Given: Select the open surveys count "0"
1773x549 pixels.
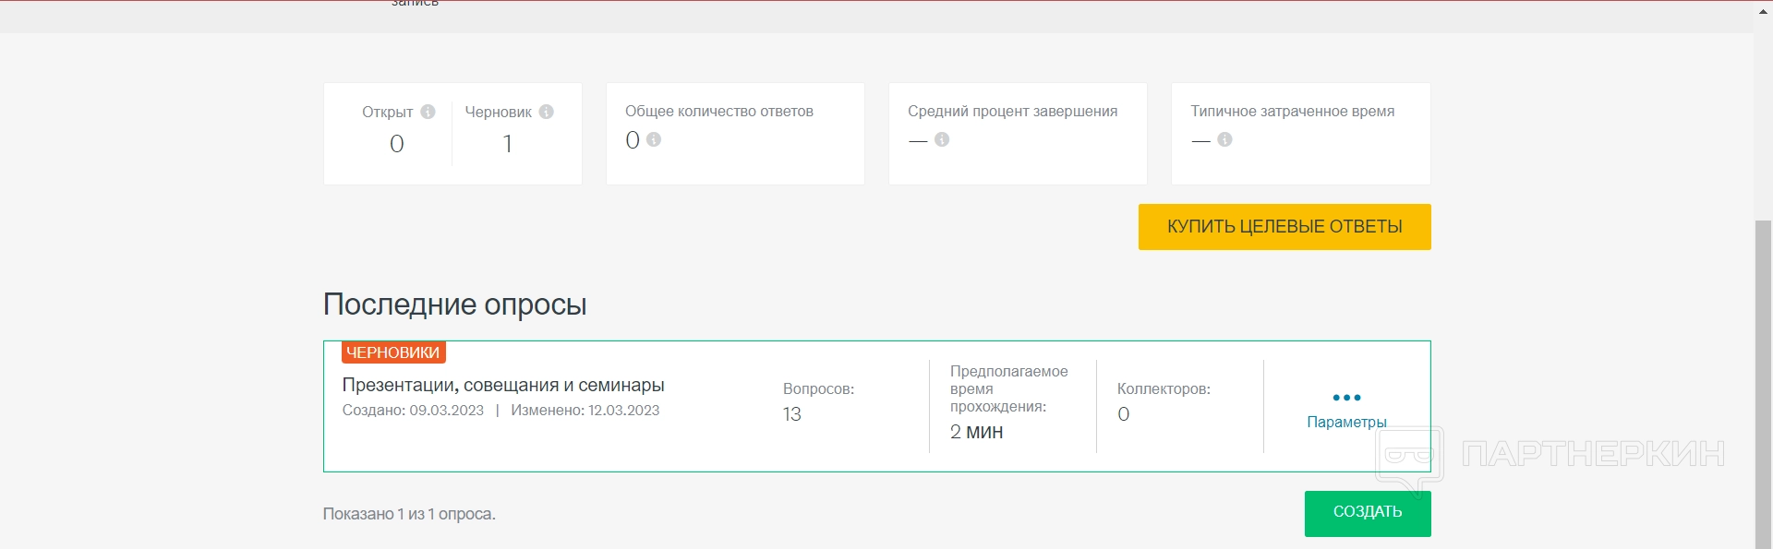Looking at the screenshot, I should pyautogui.click(x=397, y=144).
